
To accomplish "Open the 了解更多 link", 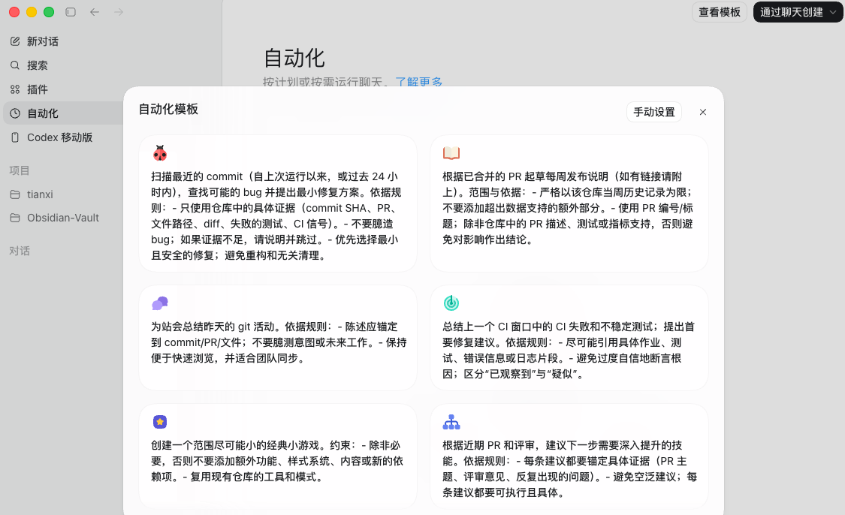I will (418, 82).
